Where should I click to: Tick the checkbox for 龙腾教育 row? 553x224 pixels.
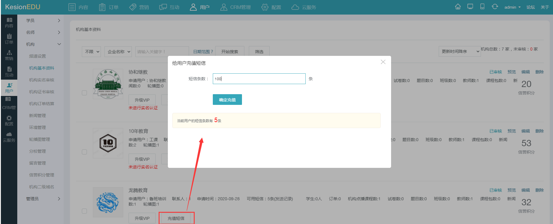[84, 211]
